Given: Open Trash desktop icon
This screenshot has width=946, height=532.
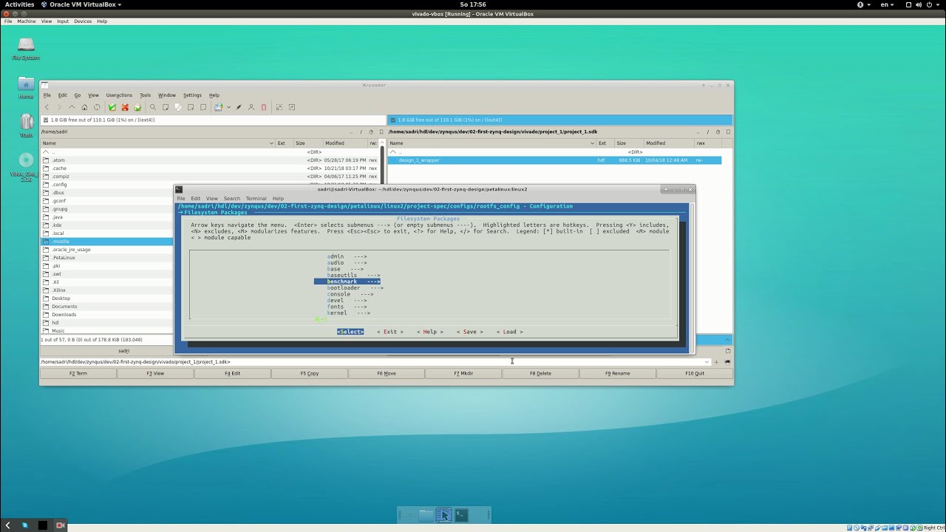Looking at the screenshot, I should click(26, 126).
